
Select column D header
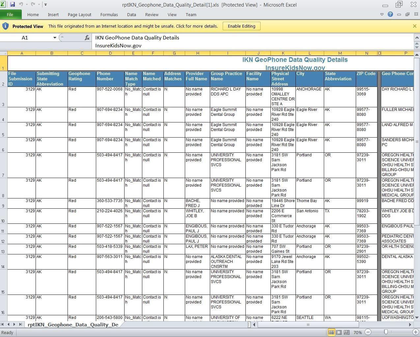coord(110,53)
